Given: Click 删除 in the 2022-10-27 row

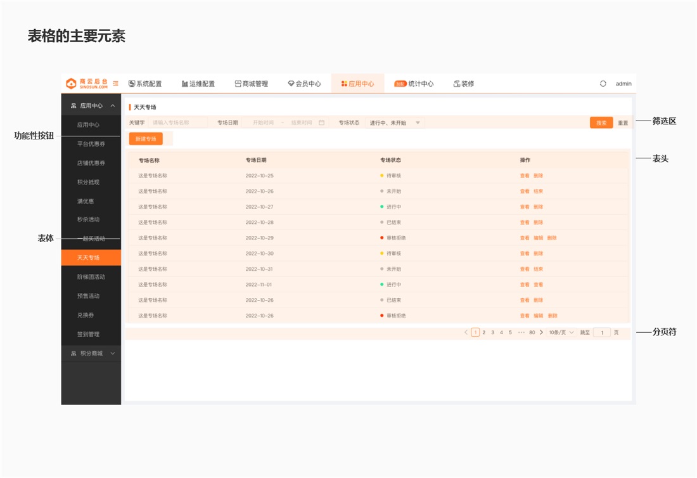Looking at the screenshot, I should tap(539, 207).
